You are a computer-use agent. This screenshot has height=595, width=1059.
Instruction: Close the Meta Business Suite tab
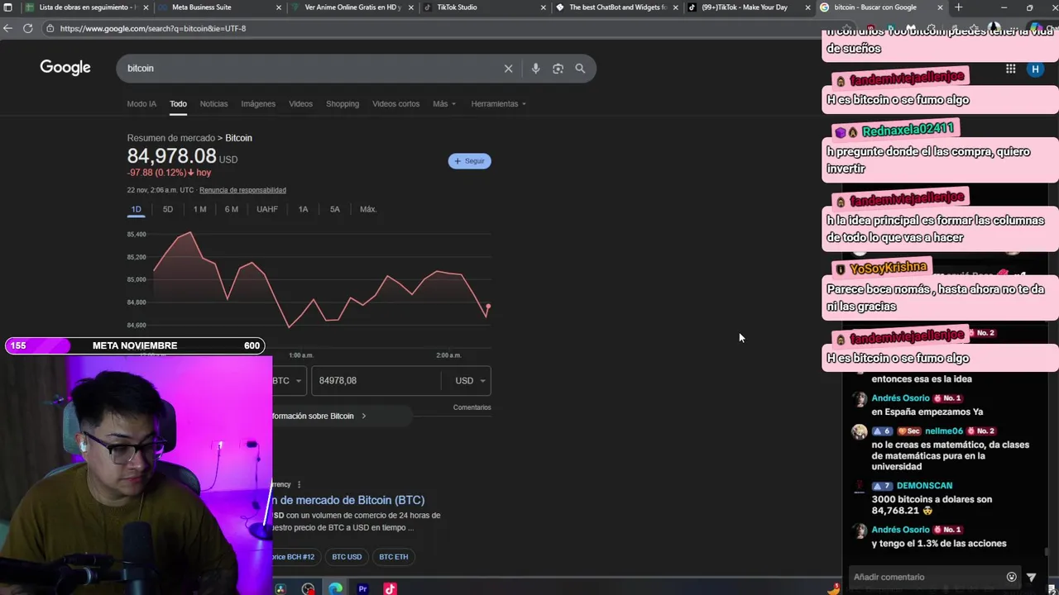click(279, 7)
